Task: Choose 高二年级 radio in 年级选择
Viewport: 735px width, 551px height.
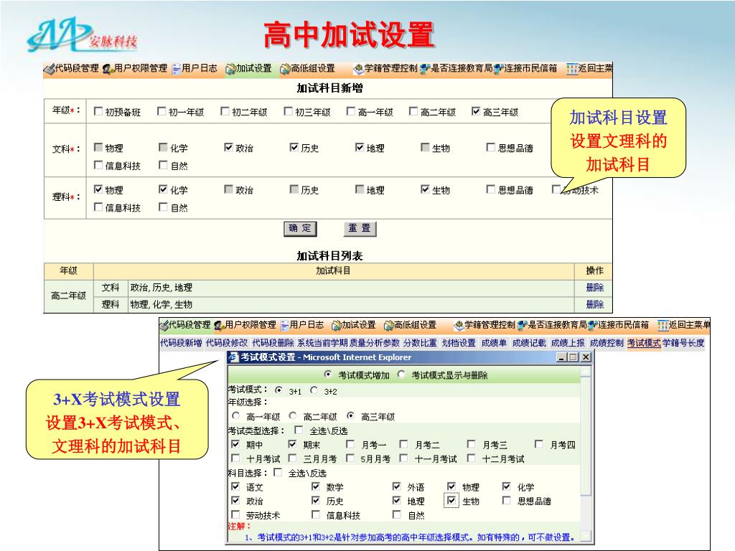Action: click(x=293, y=415)
